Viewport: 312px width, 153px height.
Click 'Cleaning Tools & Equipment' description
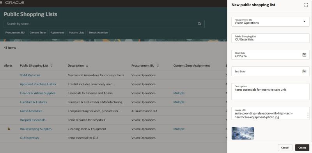(x=87, y=129)
